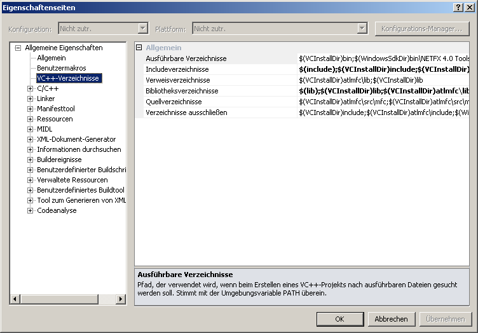Viewport: 478px width, 333px height.
Task: Select Allgemein in the tree
Action: pyautogui.click(x=51, y=58)
